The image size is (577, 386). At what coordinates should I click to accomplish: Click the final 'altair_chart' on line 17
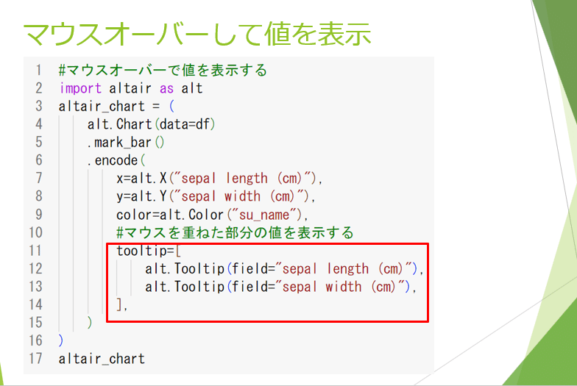click(x=102, y=359)
